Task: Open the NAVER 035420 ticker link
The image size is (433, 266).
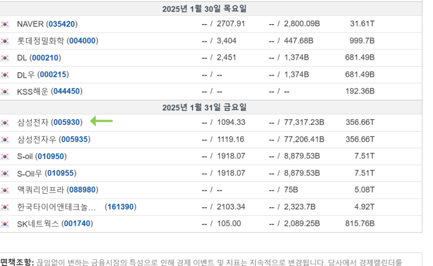Action: click(x=62, y=24)
